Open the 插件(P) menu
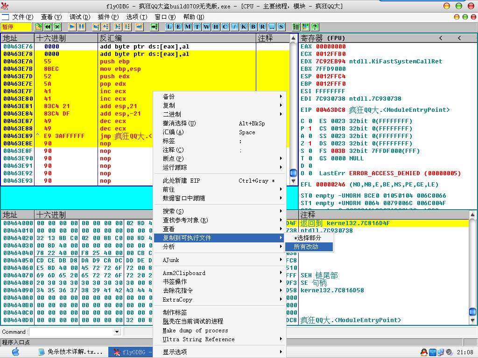 pos(108,17)
